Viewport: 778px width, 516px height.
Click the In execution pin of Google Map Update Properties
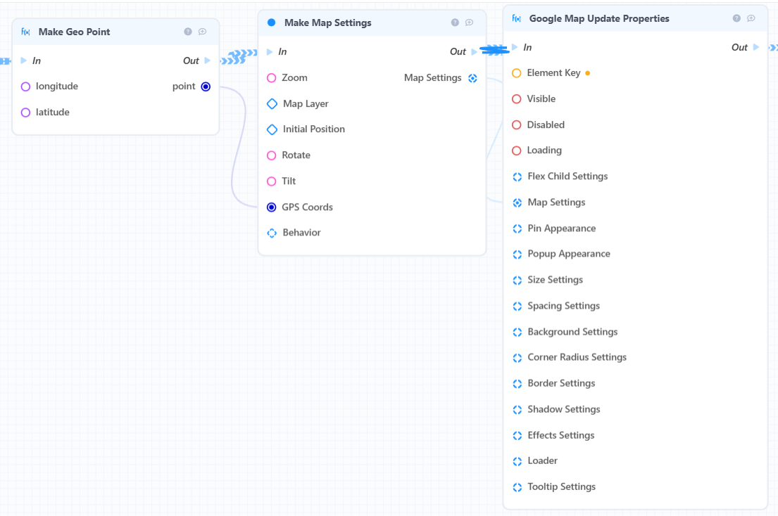pyautogui.click(x=515, y=47)
